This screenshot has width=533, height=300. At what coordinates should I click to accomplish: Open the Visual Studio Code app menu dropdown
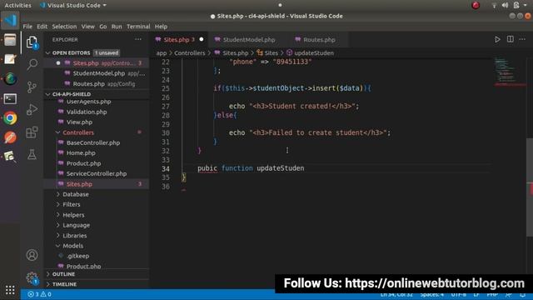coord(73,5)
